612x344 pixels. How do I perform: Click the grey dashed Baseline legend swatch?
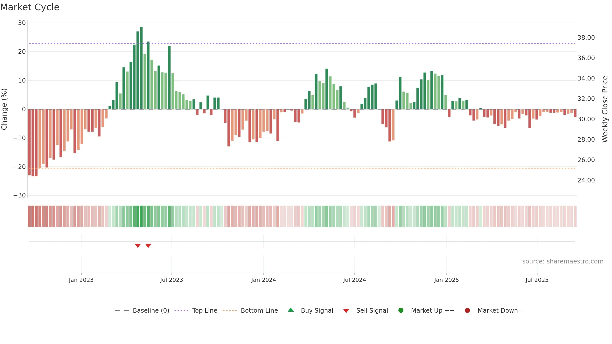tap(122, 310)
